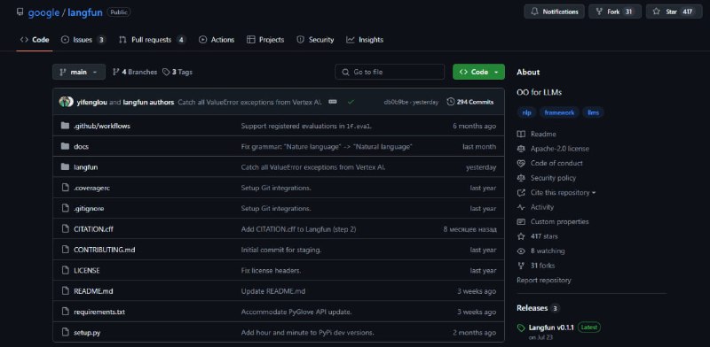
Task: Open the Security tab
Action: tap(315, 40)
